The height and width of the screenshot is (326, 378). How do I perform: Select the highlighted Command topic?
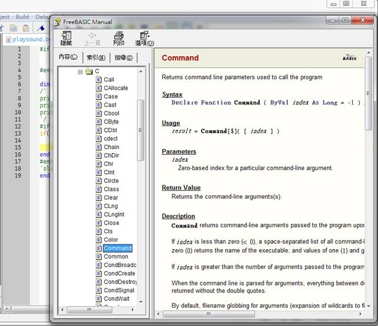coord(118,248)
